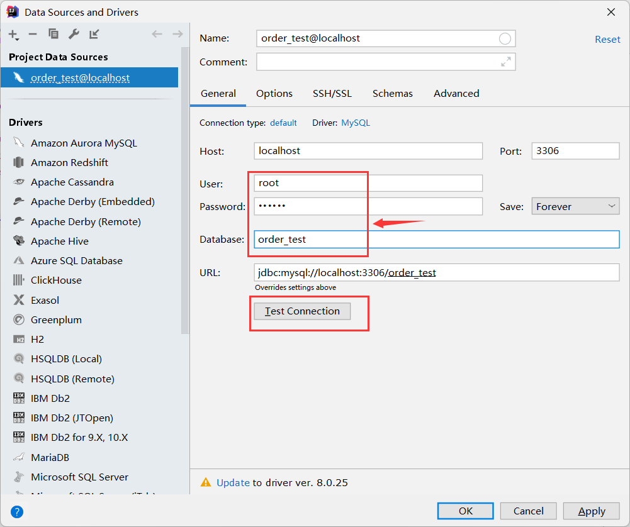This screenshot has height=527, width=630.
Task: Click the Exasol X icon
Action: click(x=18, y=300)
